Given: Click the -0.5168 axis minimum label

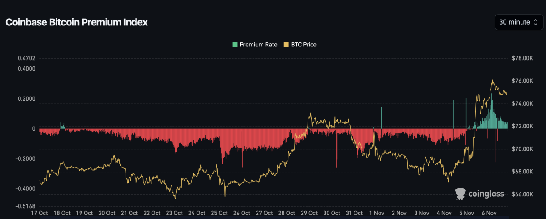Looking at the screenshot, I should [26, 206].
